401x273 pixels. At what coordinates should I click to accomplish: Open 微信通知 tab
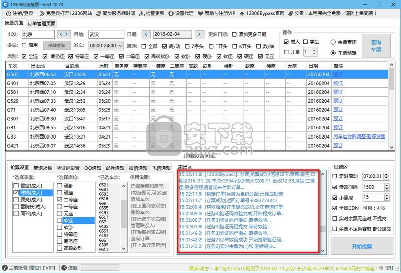pyautogui.click(x=138, y=168)
